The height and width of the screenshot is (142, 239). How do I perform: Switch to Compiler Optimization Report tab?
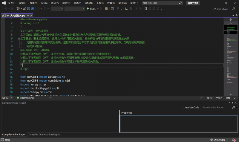coord(45,135)
